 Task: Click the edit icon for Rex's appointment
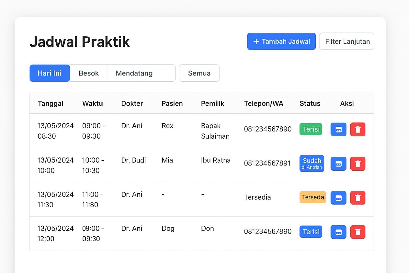(338, 129)
